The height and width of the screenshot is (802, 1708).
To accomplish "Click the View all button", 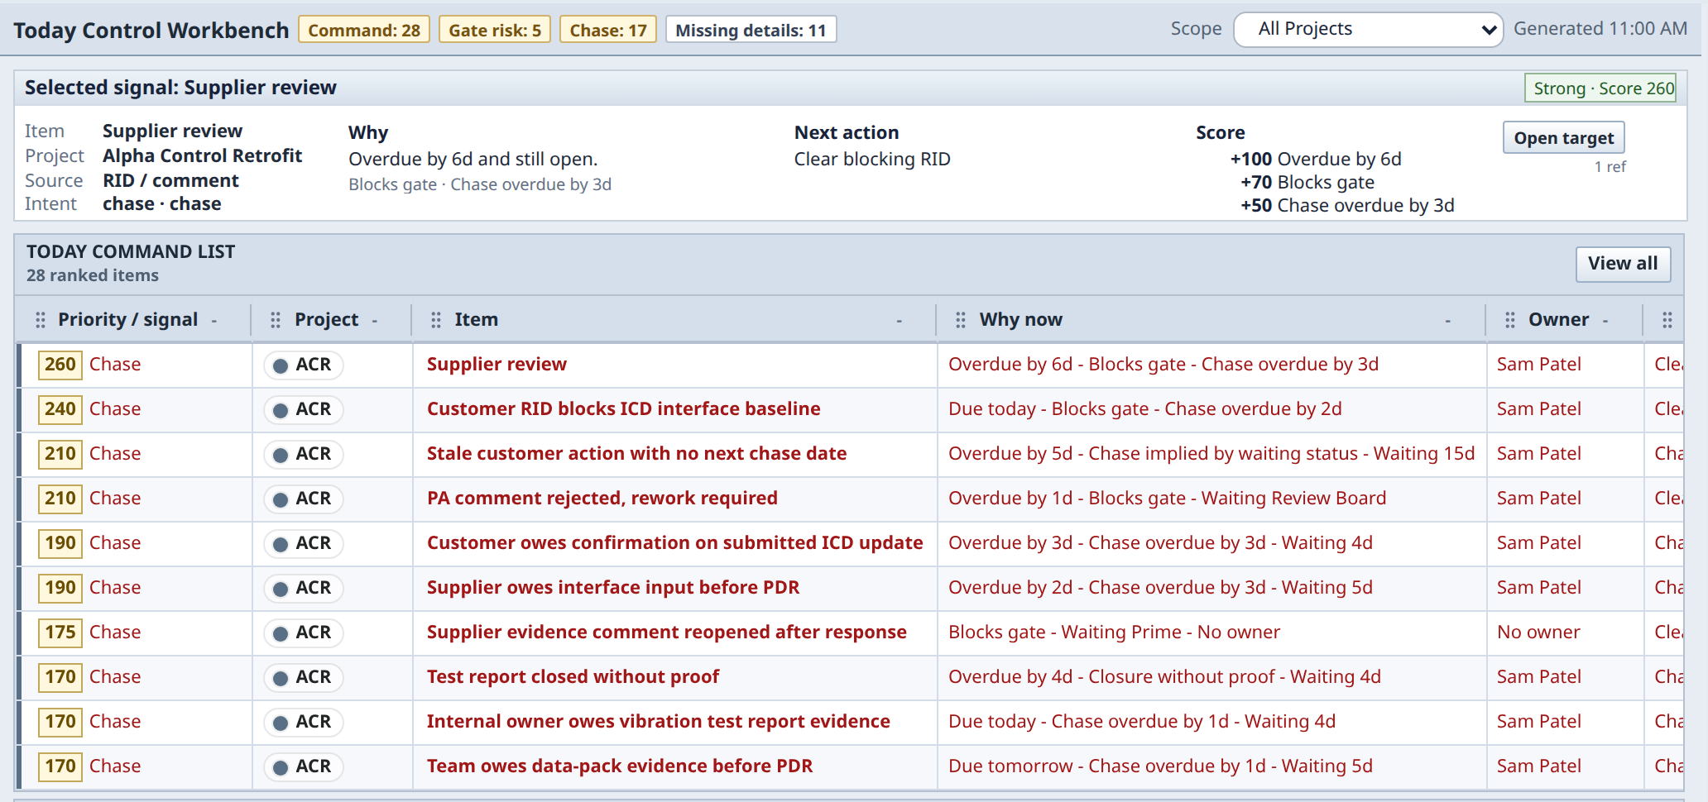I will click(x=1623, y=264).
